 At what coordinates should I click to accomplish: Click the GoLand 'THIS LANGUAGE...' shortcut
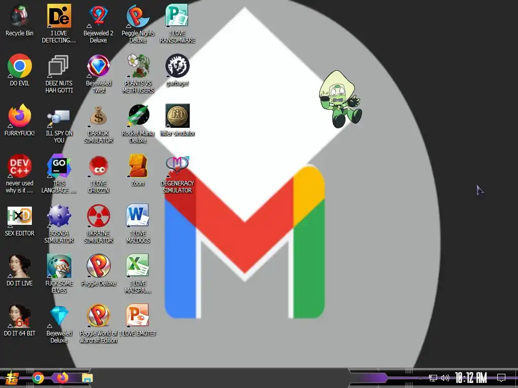pyautogui.click(x=59, y=166)
